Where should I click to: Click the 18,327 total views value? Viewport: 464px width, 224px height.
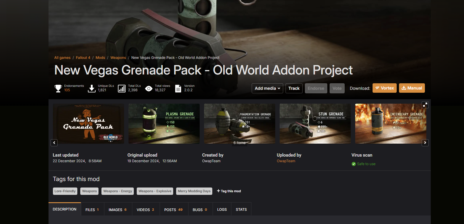point(160,90)
